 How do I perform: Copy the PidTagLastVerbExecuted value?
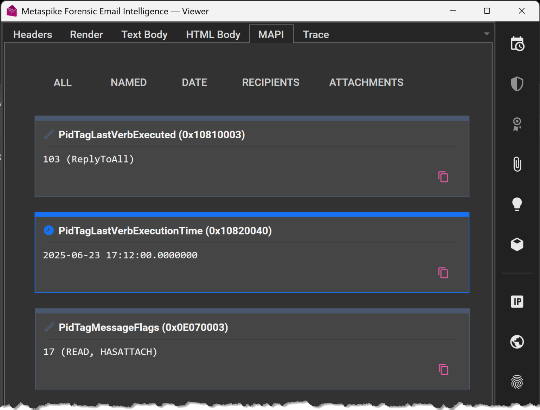coord(443,177)
